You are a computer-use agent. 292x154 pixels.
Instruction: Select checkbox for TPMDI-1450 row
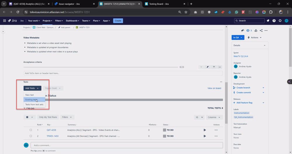(31, 136)
